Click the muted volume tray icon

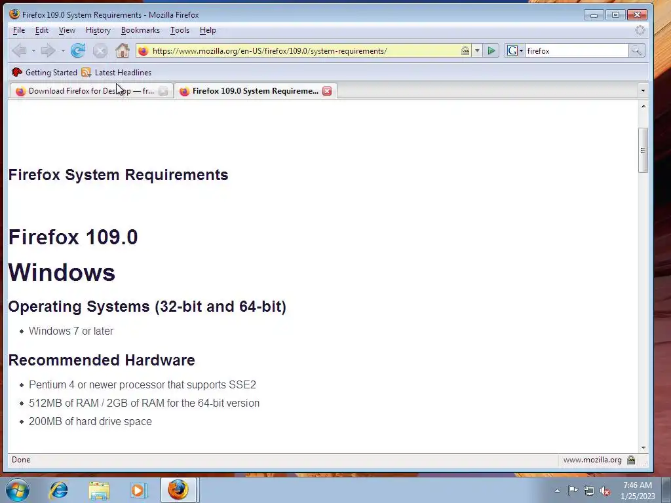(x=605, y=491)
